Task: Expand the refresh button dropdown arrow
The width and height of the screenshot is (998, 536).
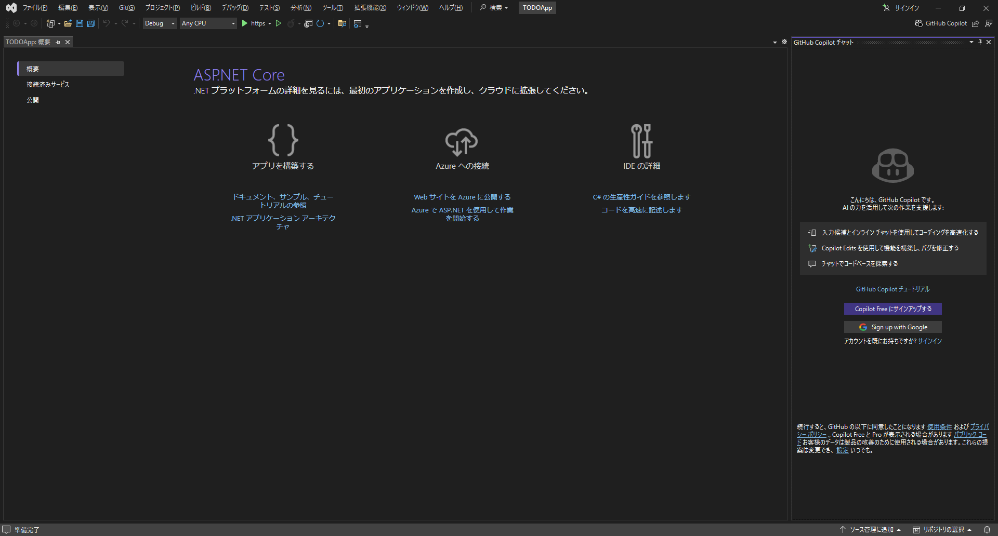Action: click(x=329, y=24)
